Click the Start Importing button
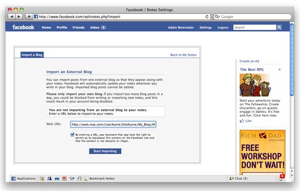The height and width of the screenshot is (191, 300). coord(105,151)
